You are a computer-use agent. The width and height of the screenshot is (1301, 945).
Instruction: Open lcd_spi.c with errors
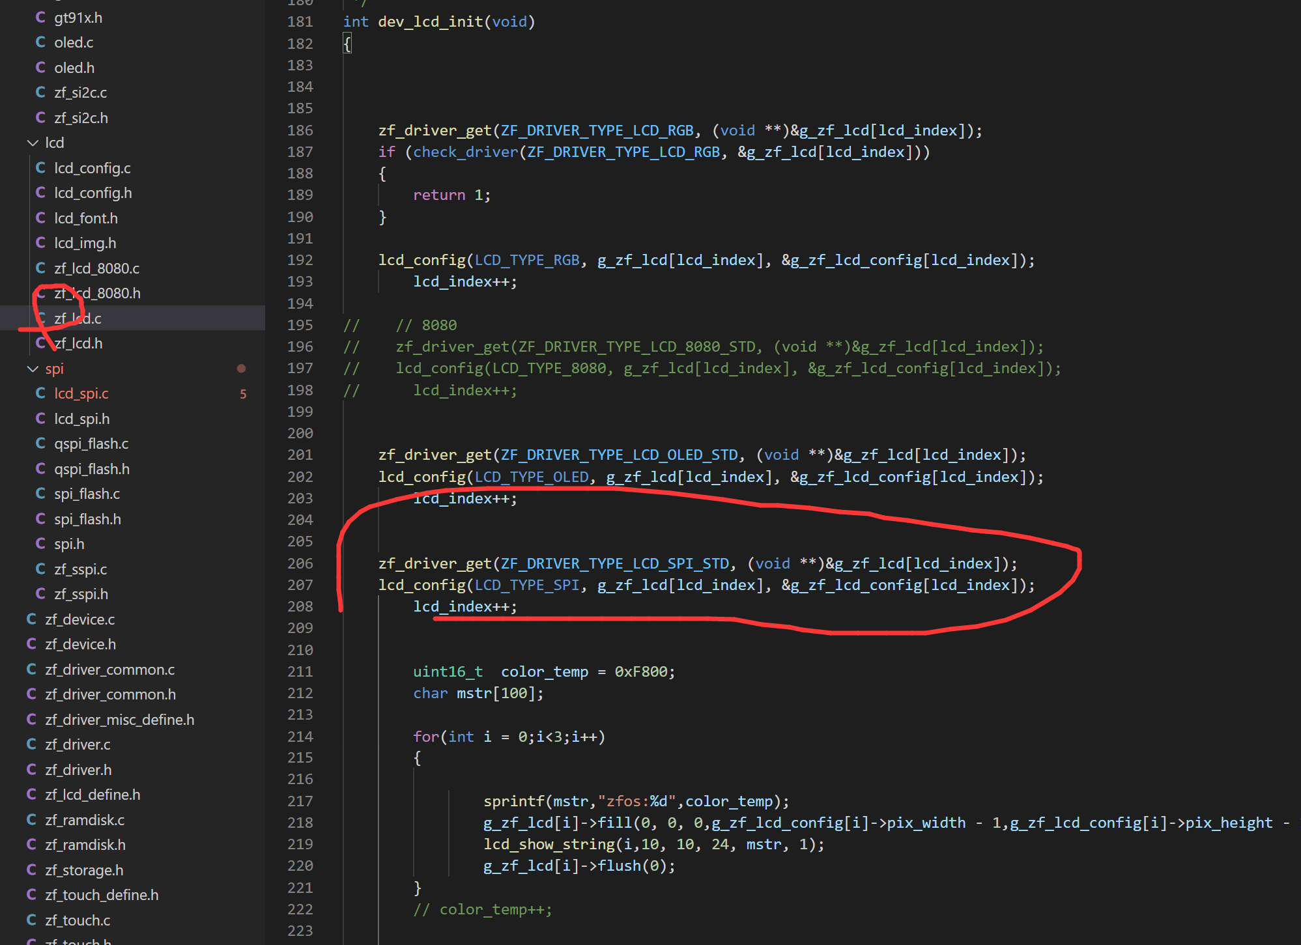[81, 393]
